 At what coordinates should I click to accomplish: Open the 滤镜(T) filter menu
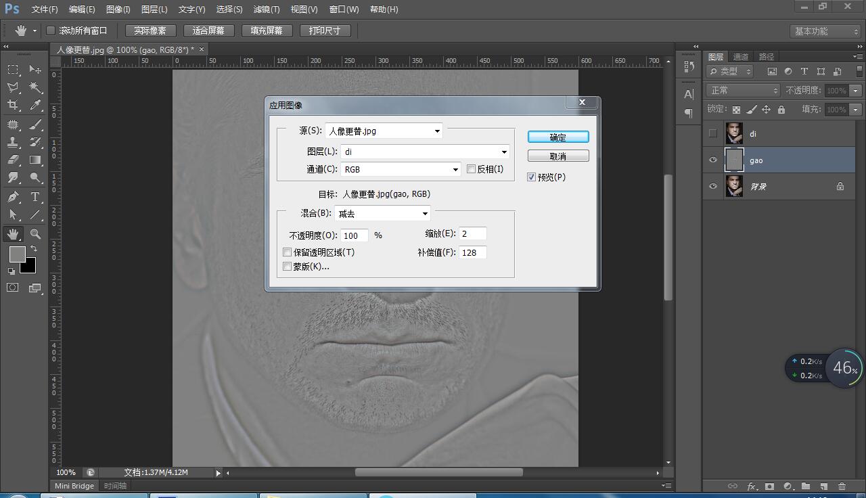[x=266, y=9]
